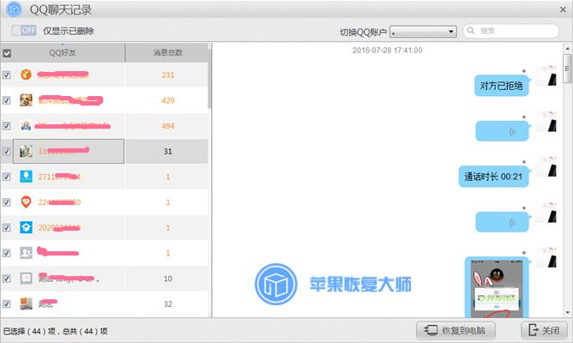
Task: Select the message count 31 cell
Action: tap(168, 151)
